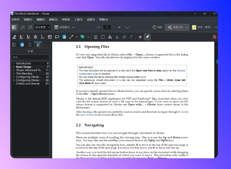Toggle the sidebar visibility button
The width and height of the screenshot is (231, 169).
[14, 27]
